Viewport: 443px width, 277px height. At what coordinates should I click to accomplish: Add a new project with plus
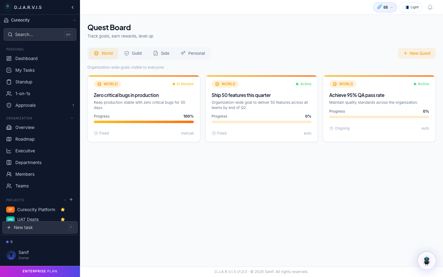71,199
